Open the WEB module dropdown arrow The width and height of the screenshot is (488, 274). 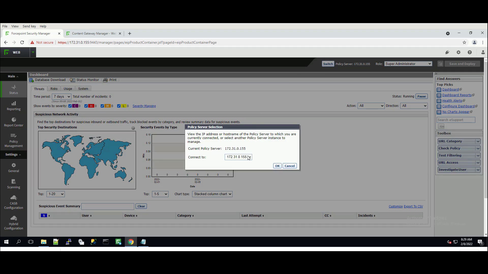click(33, 52)
